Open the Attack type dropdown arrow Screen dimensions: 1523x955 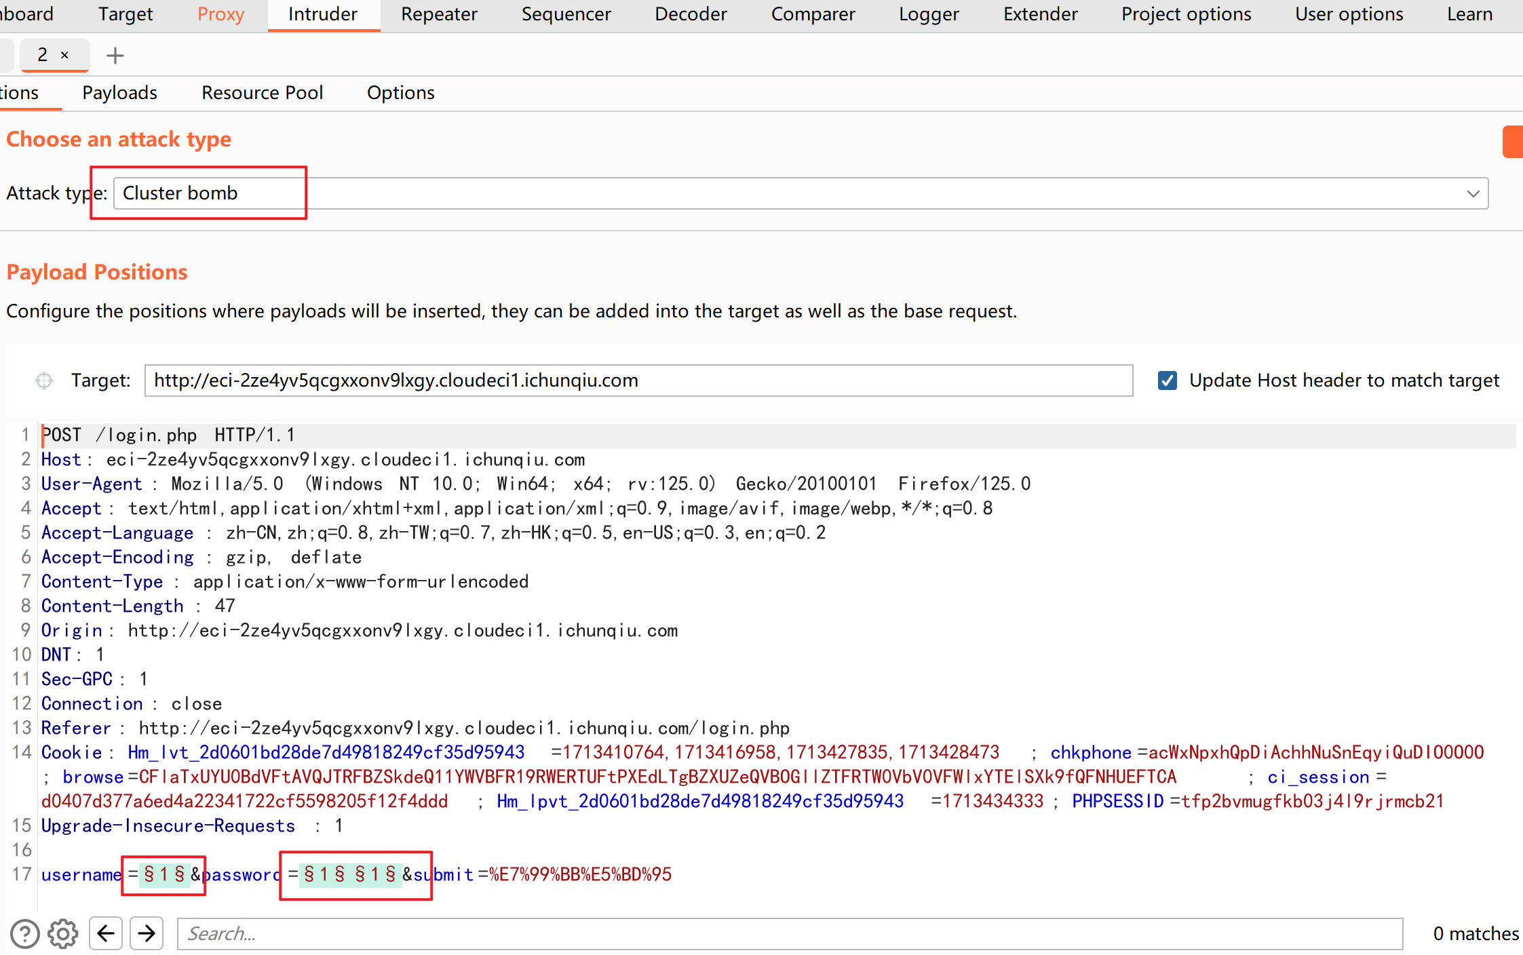pos(1473,194)
